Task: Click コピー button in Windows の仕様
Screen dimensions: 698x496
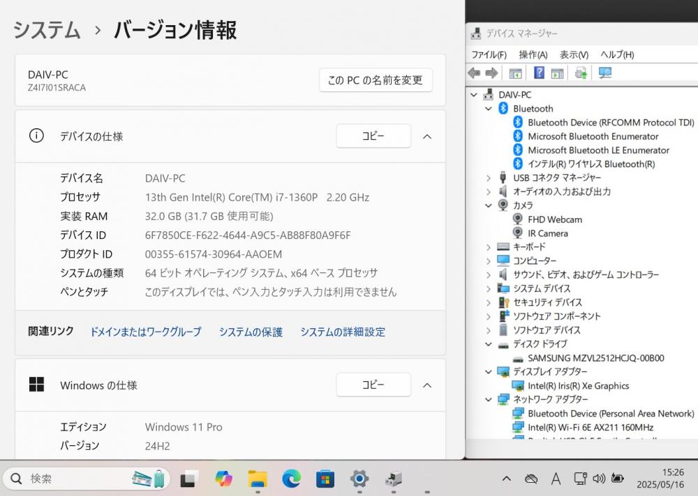Action: [373, 385]
